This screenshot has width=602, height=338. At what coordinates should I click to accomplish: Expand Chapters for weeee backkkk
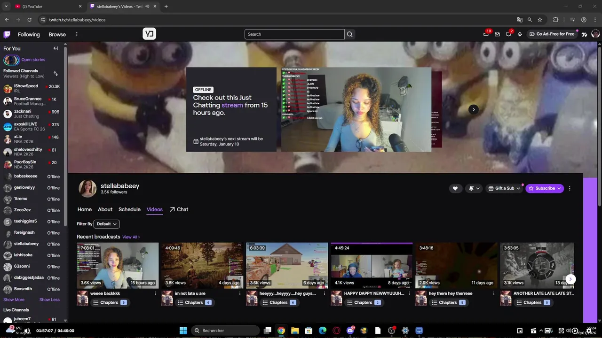109,302
